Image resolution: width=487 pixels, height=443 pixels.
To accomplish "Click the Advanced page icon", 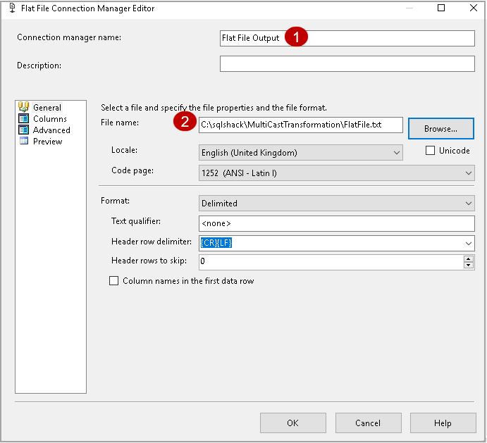I will click(x=23, y=130).
